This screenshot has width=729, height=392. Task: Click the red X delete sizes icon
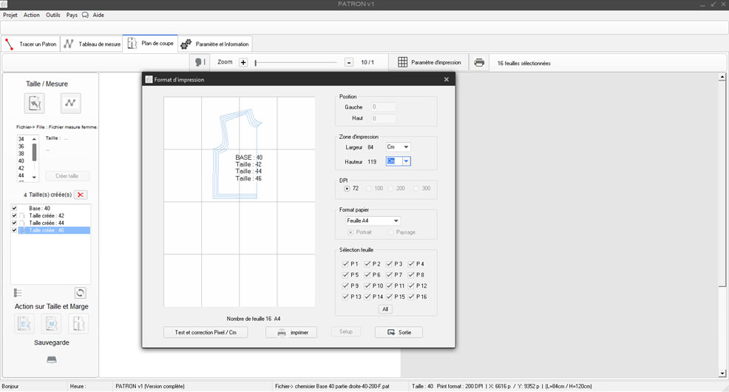tap(81, 195)
